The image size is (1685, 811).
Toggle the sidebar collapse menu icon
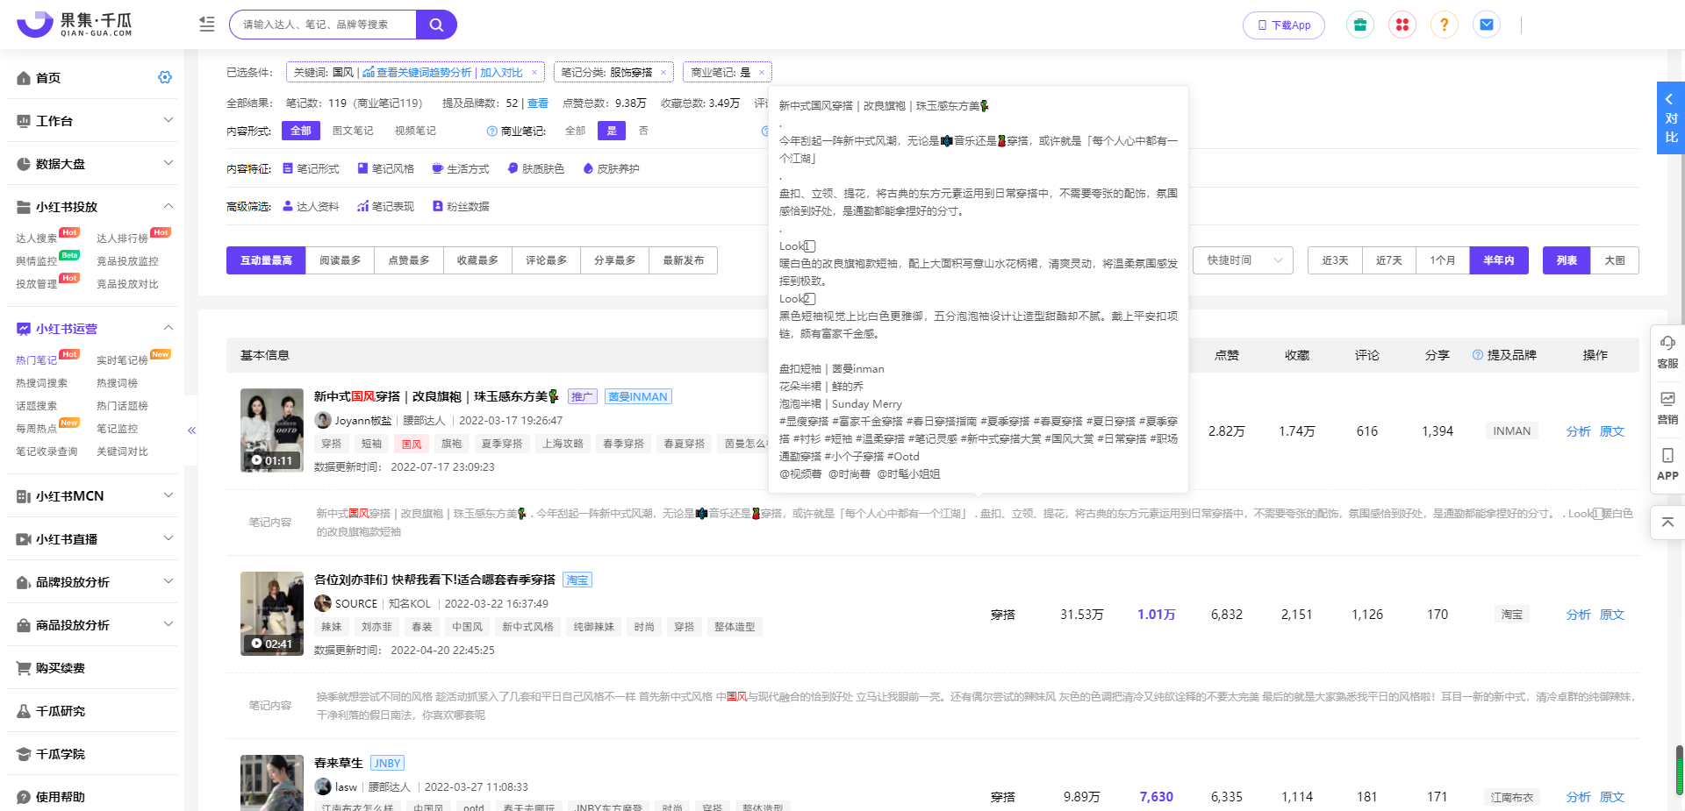(207, 25)
